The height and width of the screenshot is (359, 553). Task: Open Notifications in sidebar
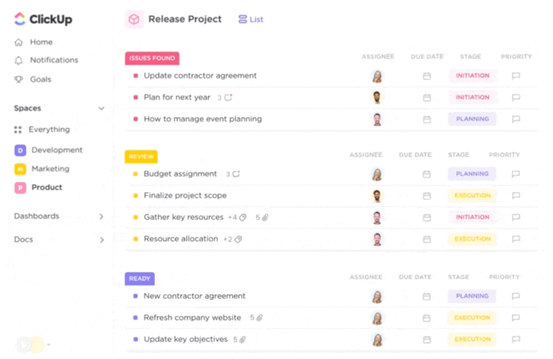pos(54,60)
